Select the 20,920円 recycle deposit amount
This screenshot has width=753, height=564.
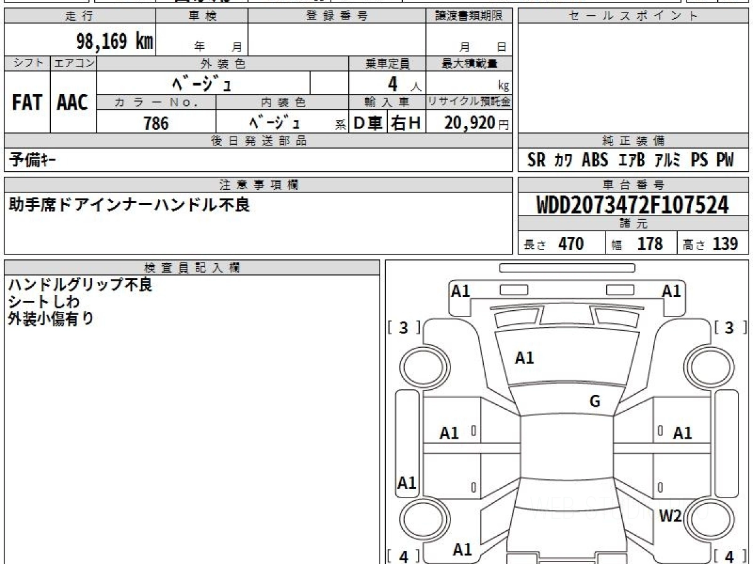click(x=478, y=123)
